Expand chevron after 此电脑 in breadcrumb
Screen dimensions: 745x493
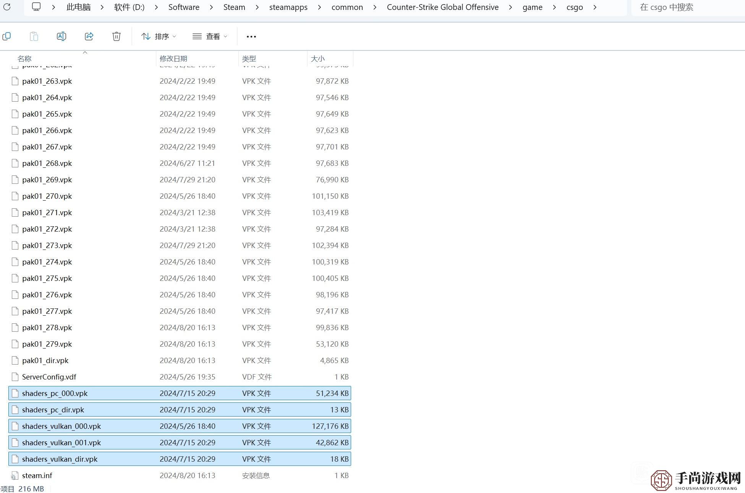(102, 7)
